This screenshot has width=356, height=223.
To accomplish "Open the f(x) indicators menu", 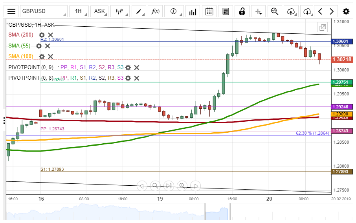I will pos(156,11).
